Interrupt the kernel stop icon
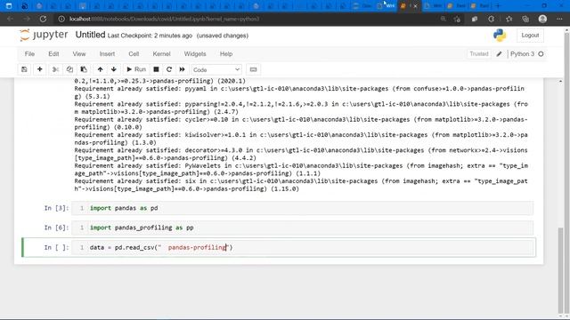The width and height of the screenshot is (570, 320). tap(156, 69)
